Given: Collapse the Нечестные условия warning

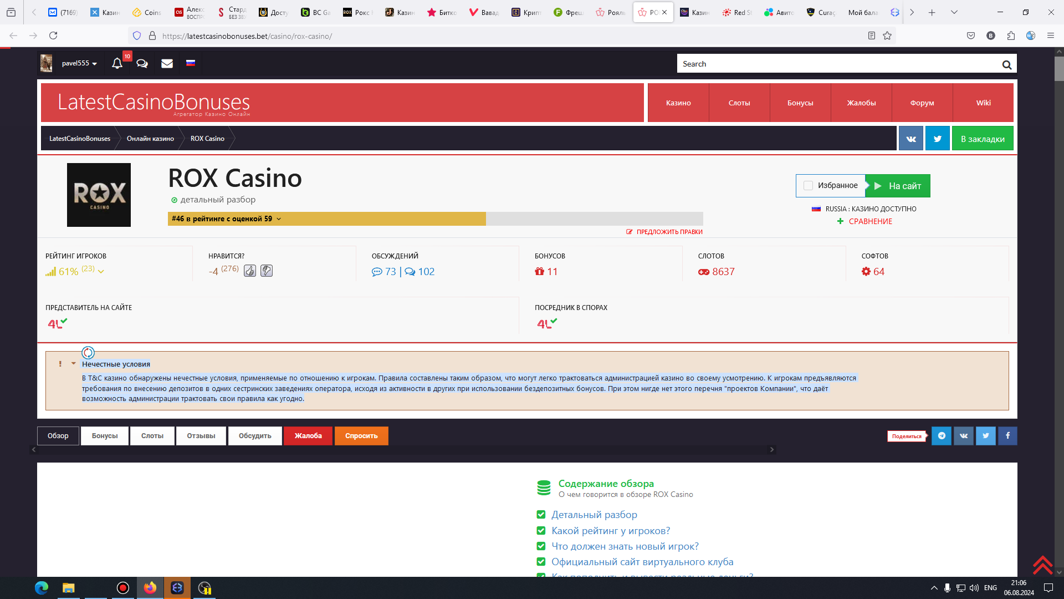Looking at the screenshot, I should [x=73, y=364].
